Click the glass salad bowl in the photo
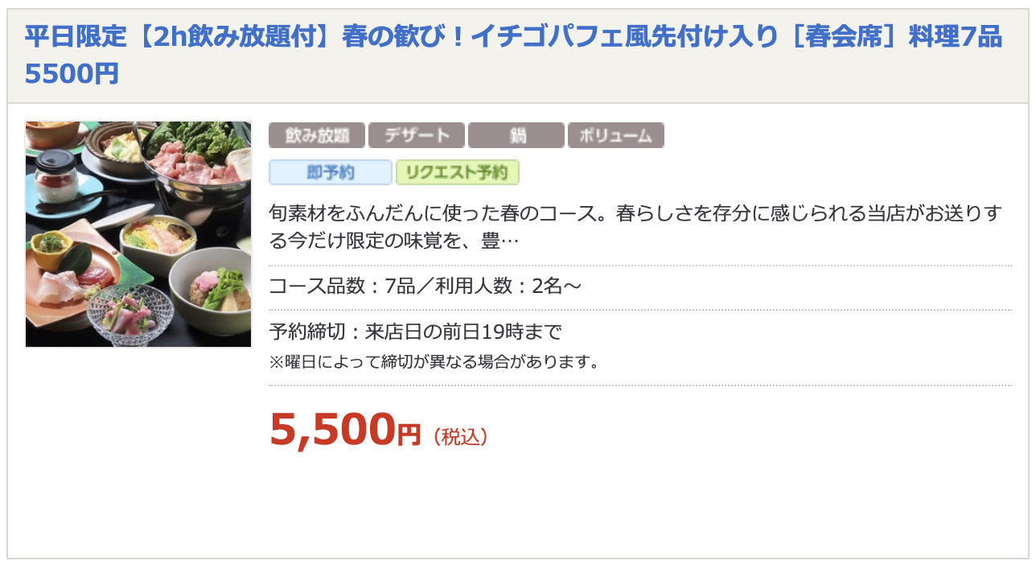Viewport: 1036px width, 565px height. 130,311
